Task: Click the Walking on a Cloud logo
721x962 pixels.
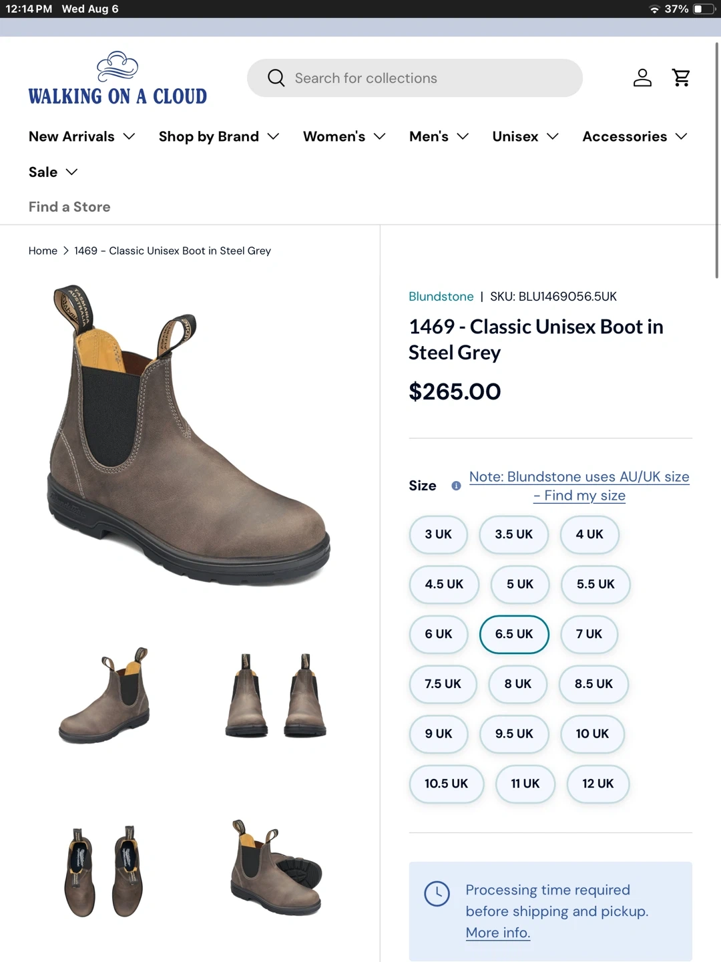Action: (117, 79)
